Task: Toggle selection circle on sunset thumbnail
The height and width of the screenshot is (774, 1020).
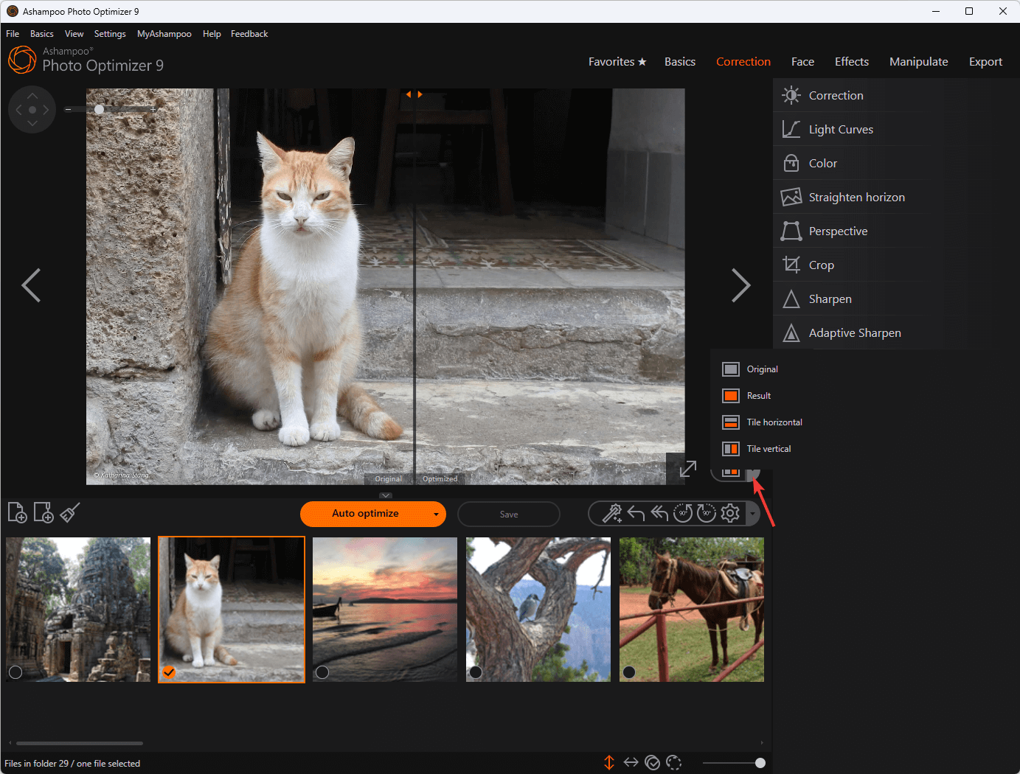Action: point(322,672)
